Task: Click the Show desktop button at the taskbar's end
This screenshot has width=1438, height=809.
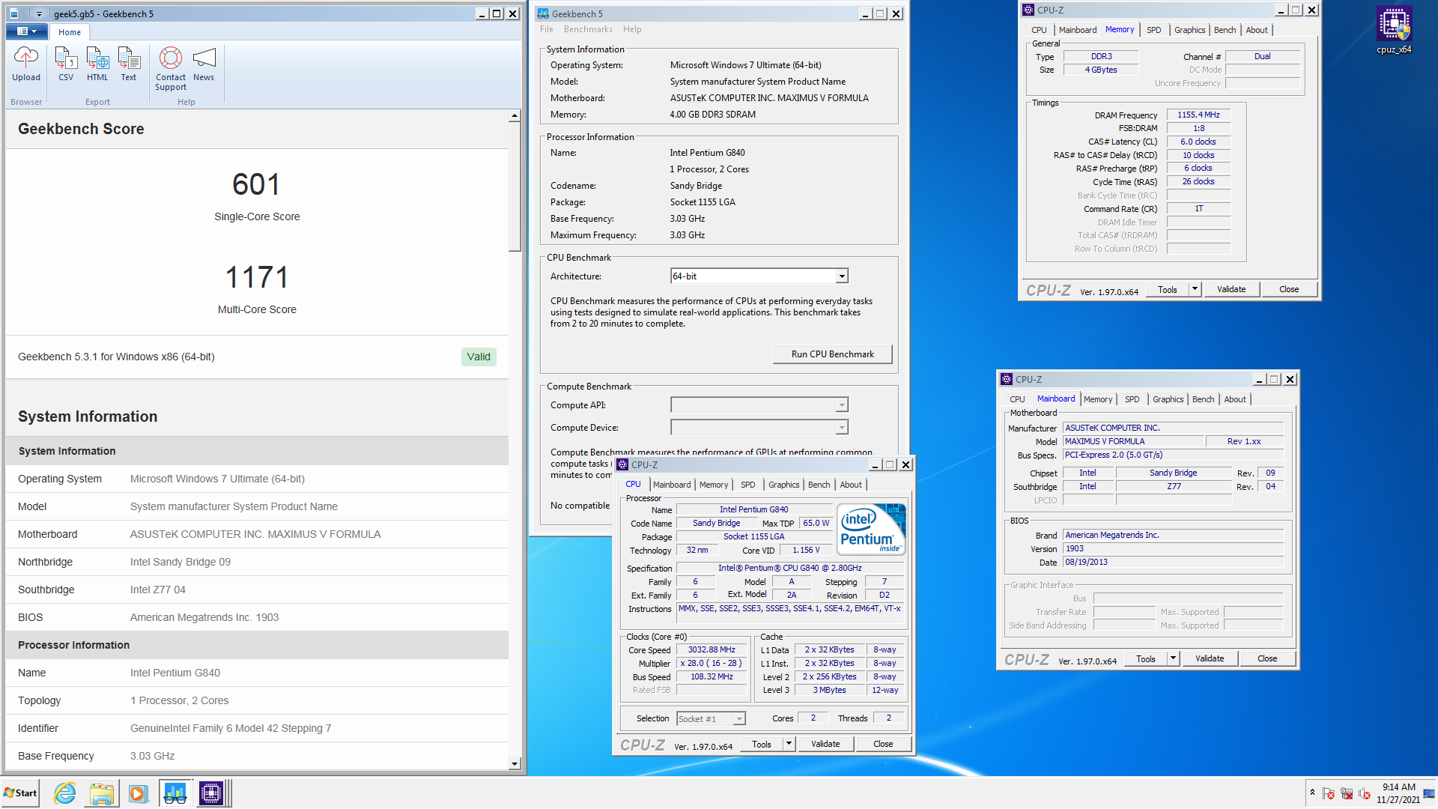Action: pos(1431,793)
